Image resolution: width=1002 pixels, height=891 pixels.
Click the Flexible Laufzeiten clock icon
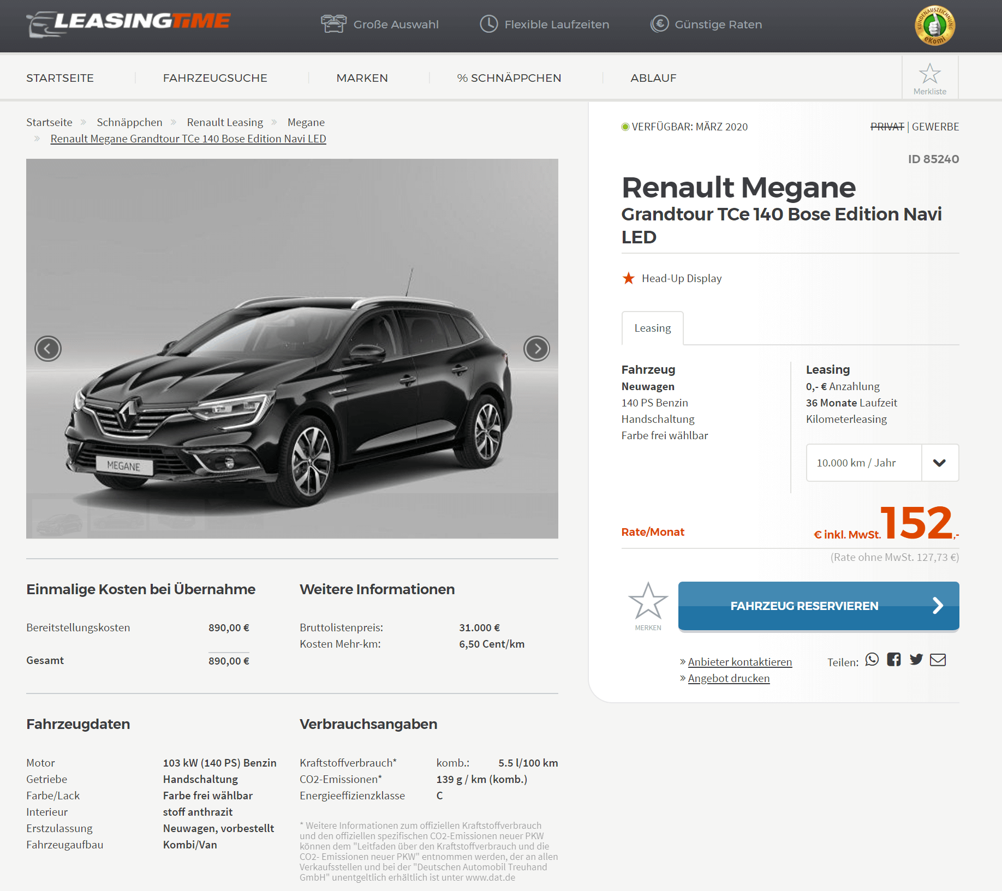[x=489, y=24]
